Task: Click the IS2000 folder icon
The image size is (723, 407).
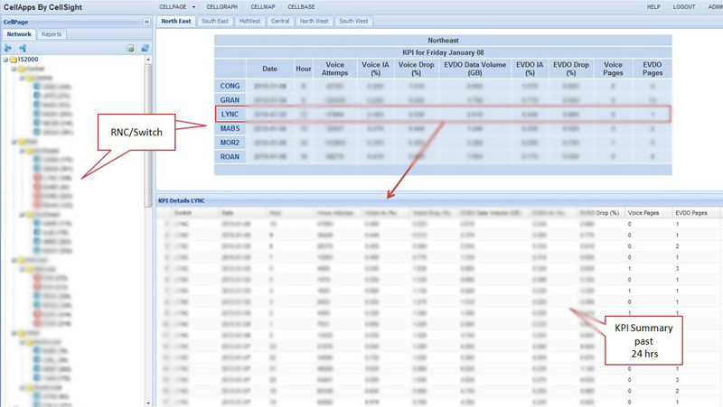Action: pos(14,60)
